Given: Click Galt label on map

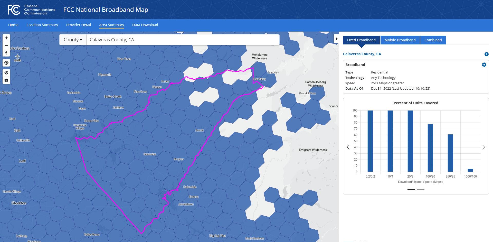Looking at the screenshot, I should pyautogui.click(x=17, y=131).
